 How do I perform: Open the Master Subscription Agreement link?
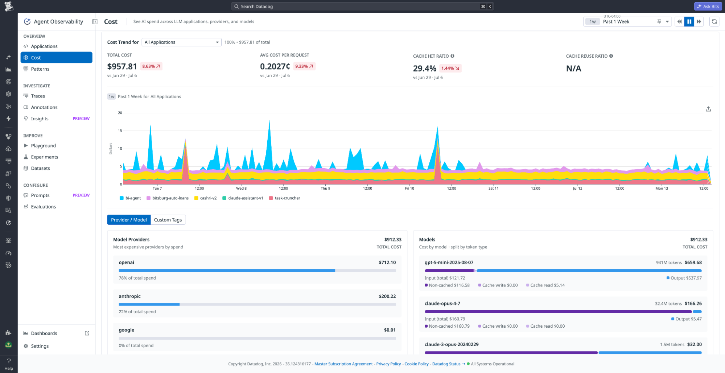[x=343, y=364]
